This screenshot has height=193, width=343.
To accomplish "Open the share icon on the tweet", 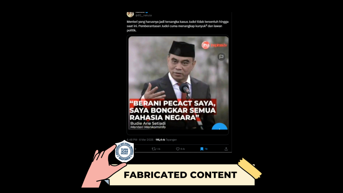I will (x=226, y=149).
